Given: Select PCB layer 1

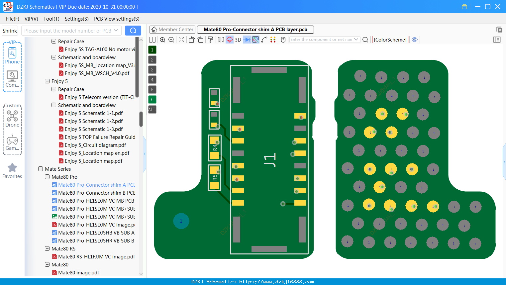Looking at the screenshot, I should pos(152,50).
